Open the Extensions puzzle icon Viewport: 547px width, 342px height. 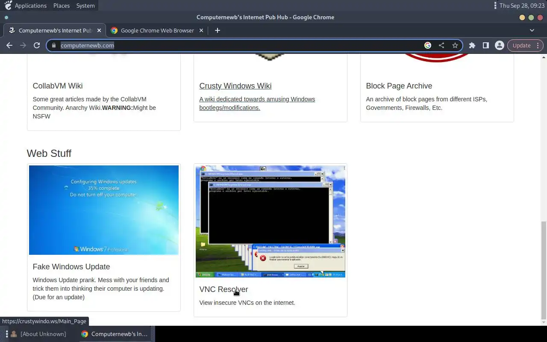[472, 45]
